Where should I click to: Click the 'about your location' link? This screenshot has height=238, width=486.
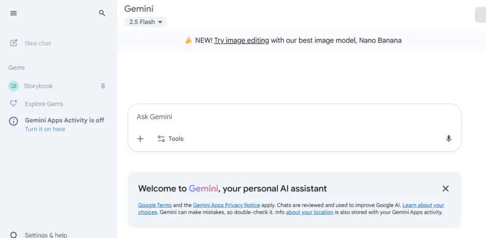pyautogui.click(x=309, y=212)
